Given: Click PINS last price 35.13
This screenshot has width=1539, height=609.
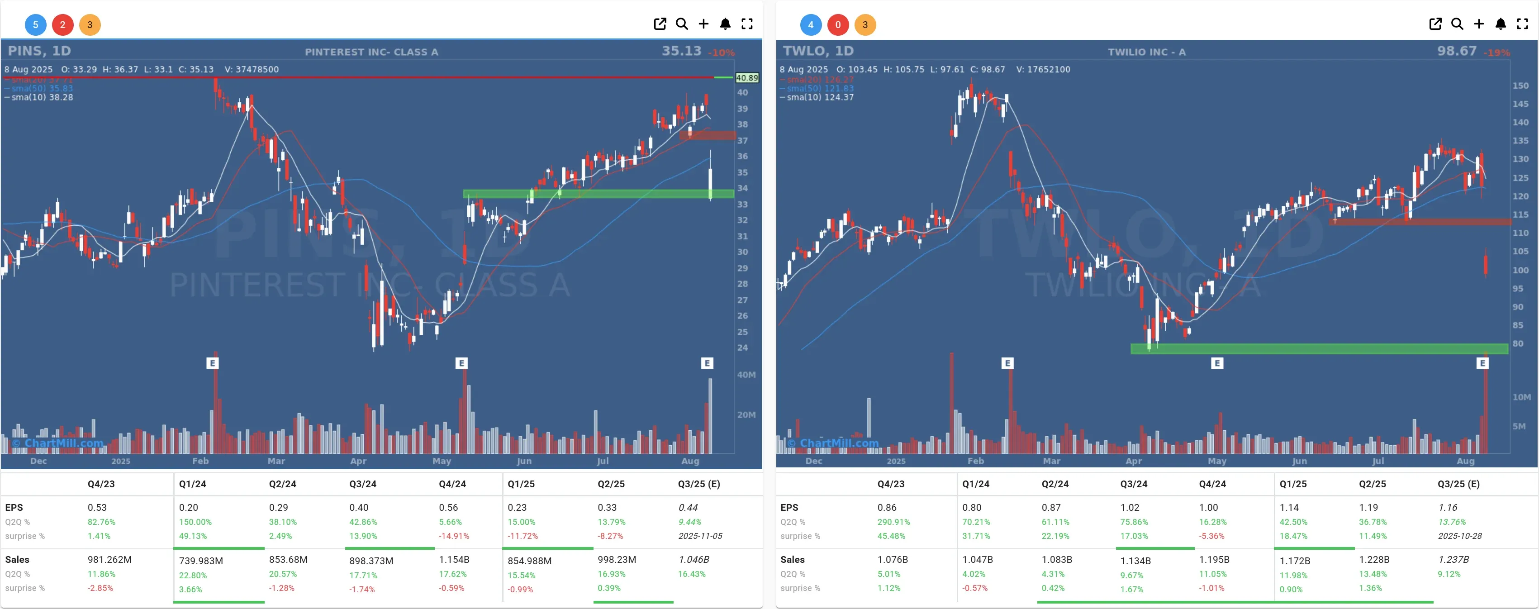Looking at the screenshot, I should coord(682,51).
